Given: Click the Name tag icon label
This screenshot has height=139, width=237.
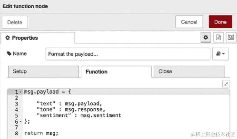Looking at the screenshot, I should pyautogui.click(x=17, y=54).
